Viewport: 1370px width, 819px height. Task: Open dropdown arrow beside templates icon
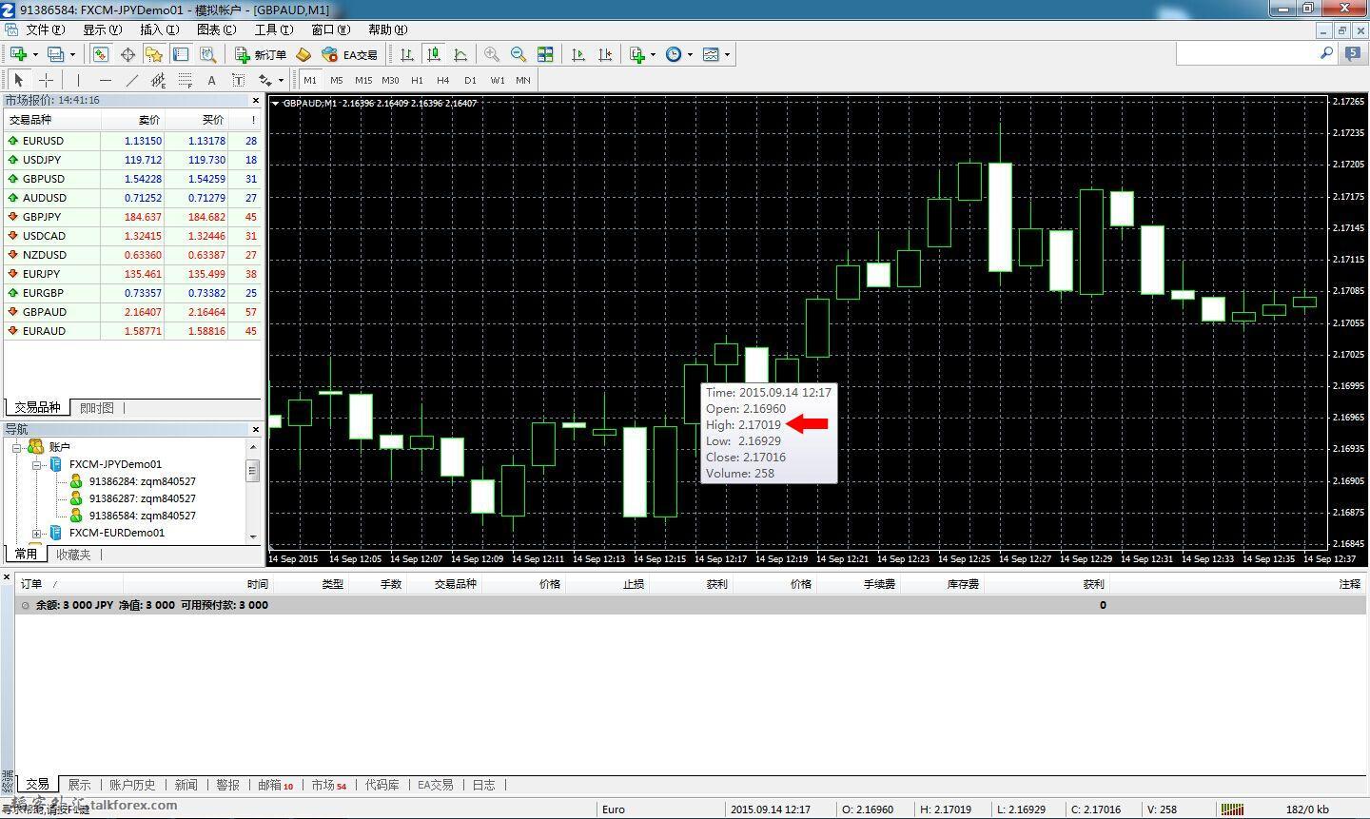pos(727,54)
